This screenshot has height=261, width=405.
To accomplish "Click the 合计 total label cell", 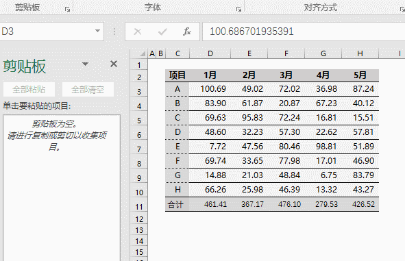I will pyautogui.click(x=177, y=204).
